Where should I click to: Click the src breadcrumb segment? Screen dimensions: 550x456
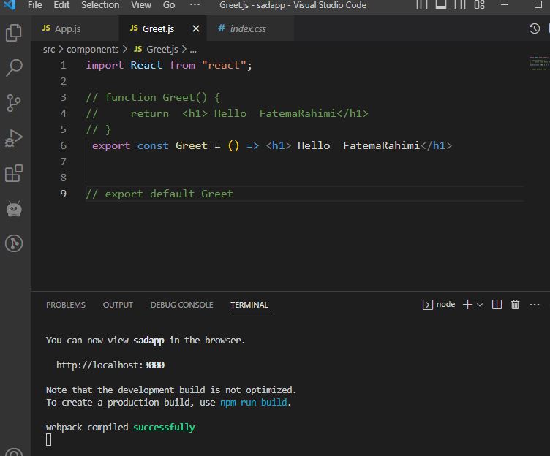click(x=49, y=50)
